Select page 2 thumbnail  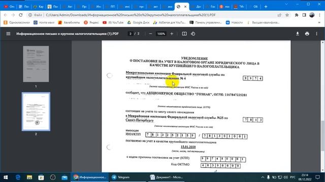click(36, 112)
